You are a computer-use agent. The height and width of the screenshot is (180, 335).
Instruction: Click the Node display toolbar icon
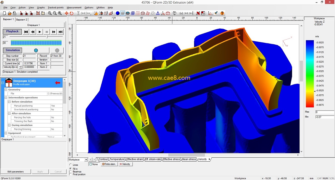(x=158, y=13)
